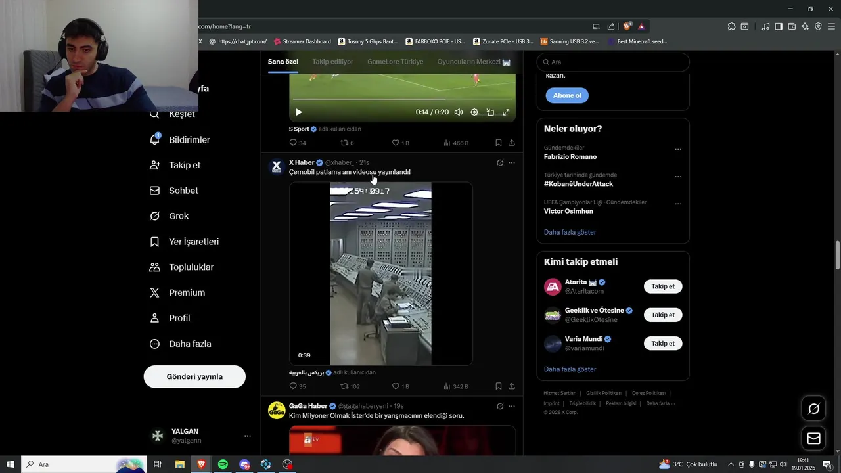Open Bildirimler notifications bell icon
This screenshot has width=841, height=473.
(155, 139)
